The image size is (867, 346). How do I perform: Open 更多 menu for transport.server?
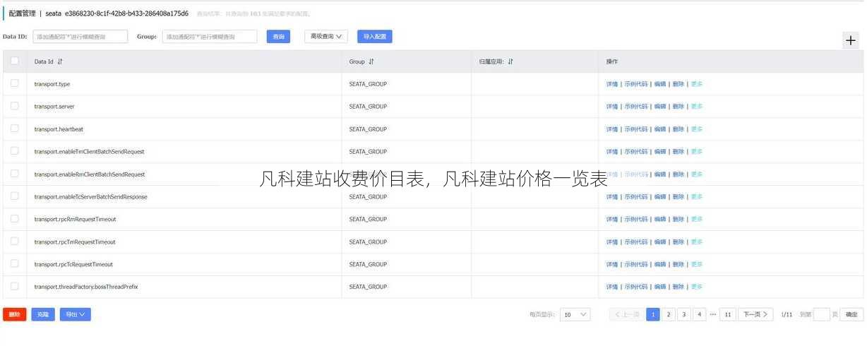pos(697,107)
